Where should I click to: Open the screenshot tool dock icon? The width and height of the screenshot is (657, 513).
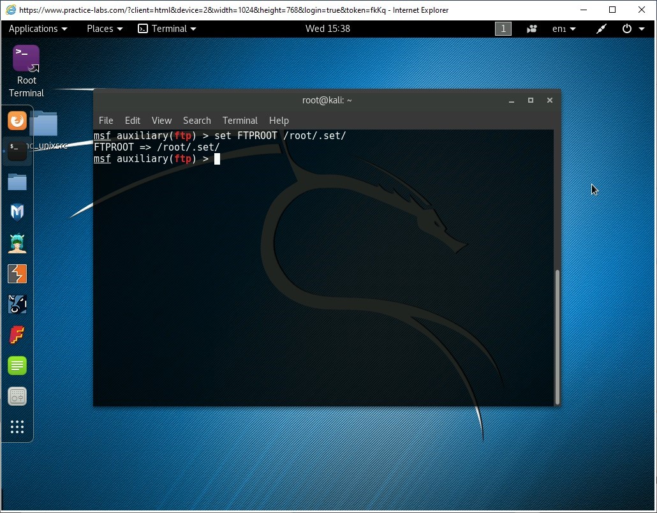(x=17, y=396)
